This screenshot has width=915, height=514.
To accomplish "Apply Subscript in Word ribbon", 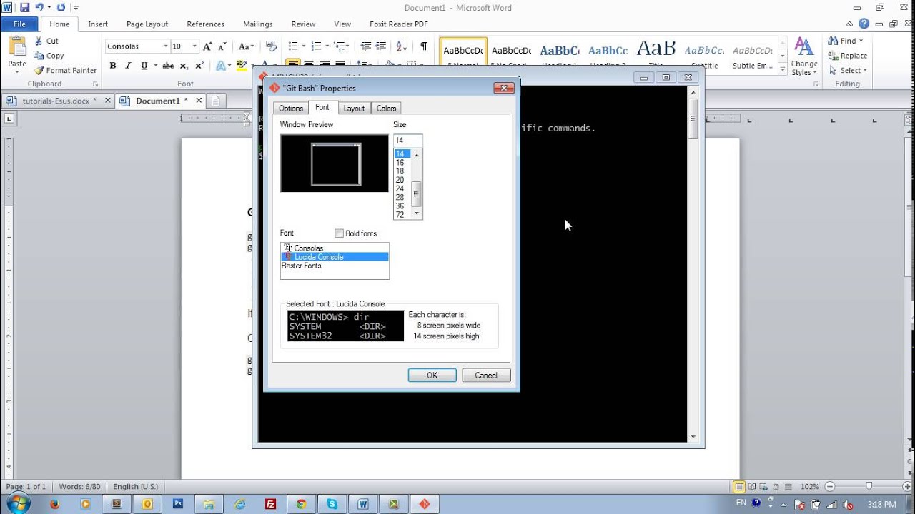I will coord(184,66).
